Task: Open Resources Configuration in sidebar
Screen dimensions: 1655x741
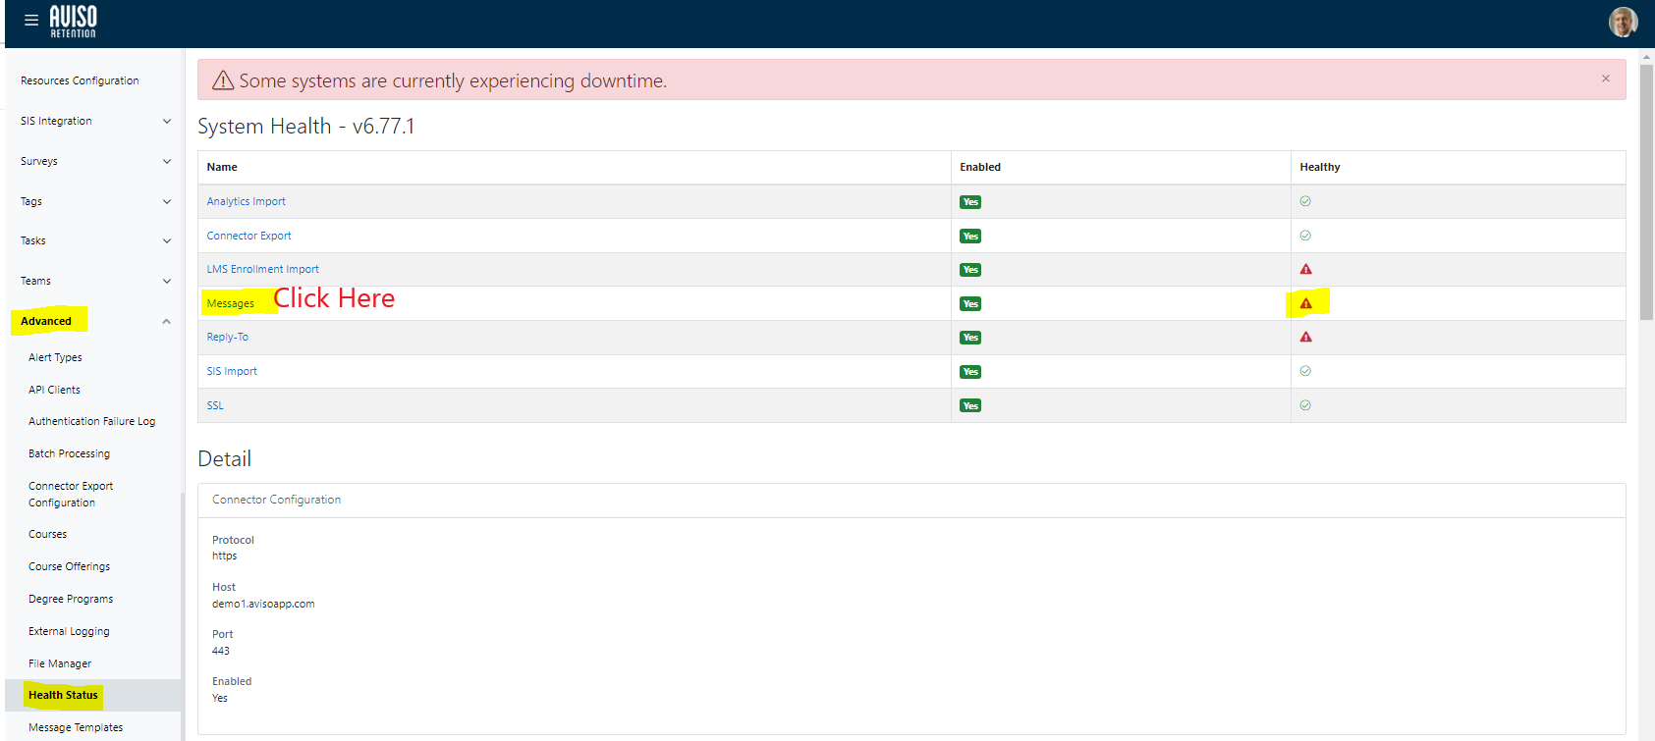Action: coord(80,80)
